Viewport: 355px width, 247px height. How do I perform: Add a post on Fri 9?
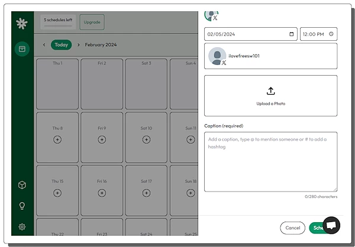[102, 139]
